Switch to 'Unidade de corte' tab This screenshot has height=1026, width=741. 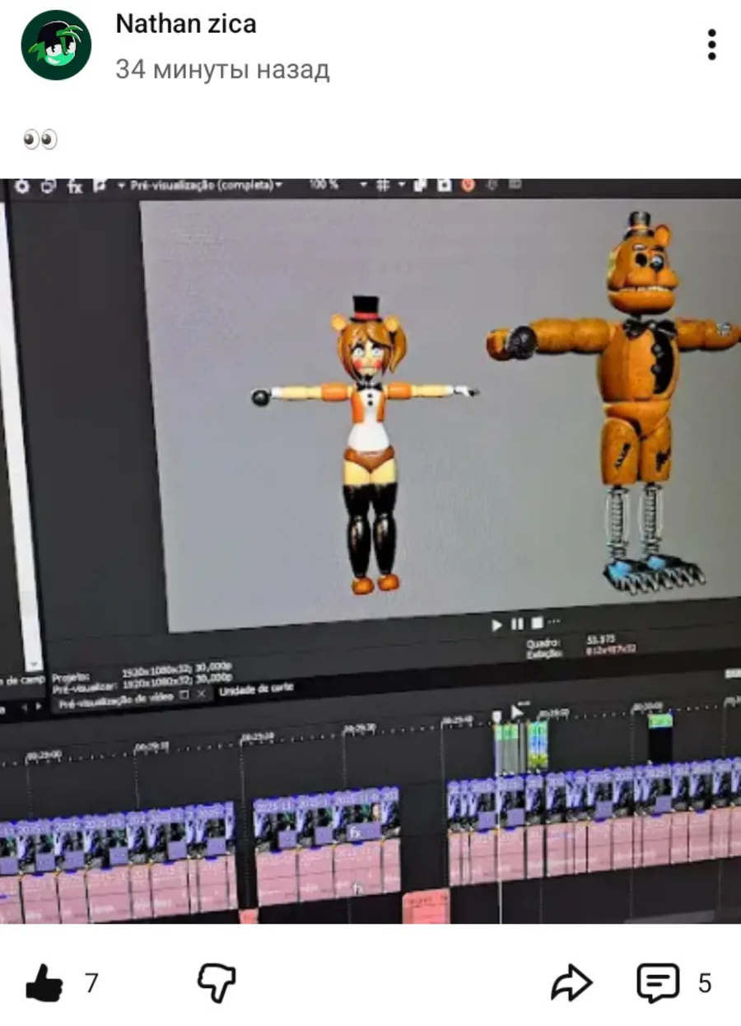point(256,690)
